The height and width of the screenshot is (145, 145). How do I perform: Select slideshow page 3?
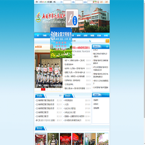click(x=52, y=89)
